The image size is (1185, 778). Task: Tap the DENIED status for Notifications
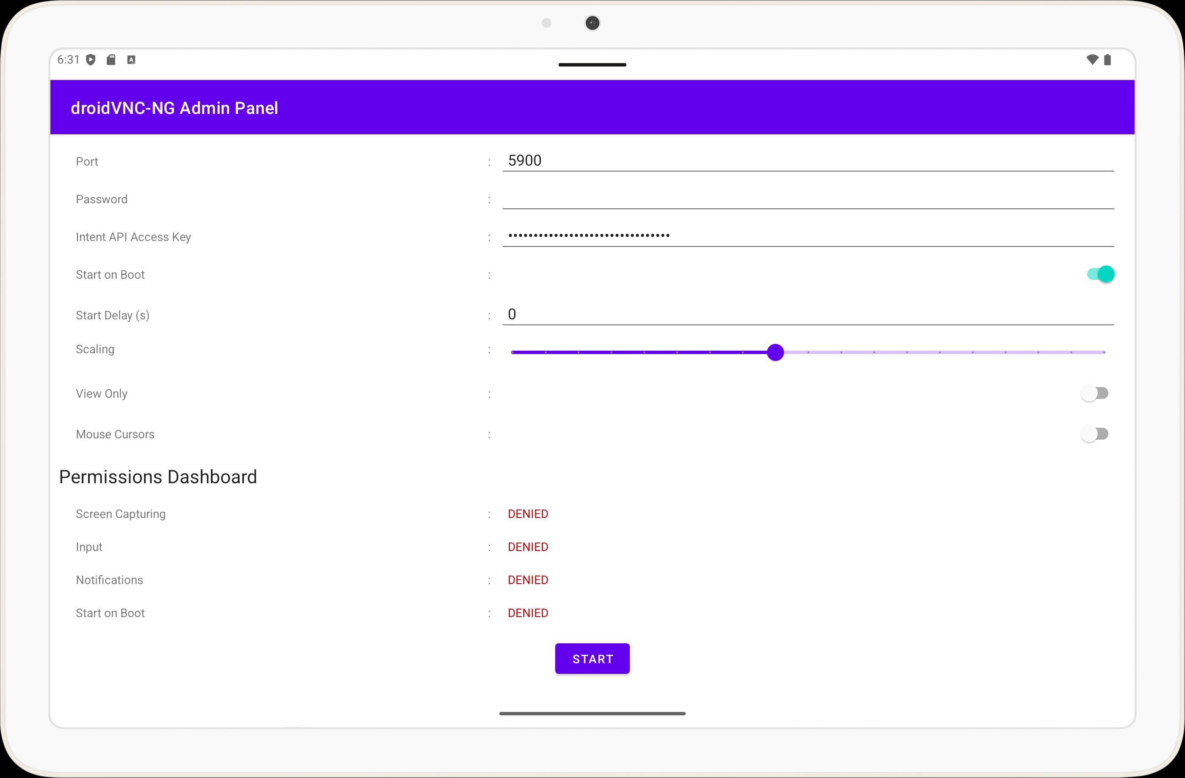528,580
